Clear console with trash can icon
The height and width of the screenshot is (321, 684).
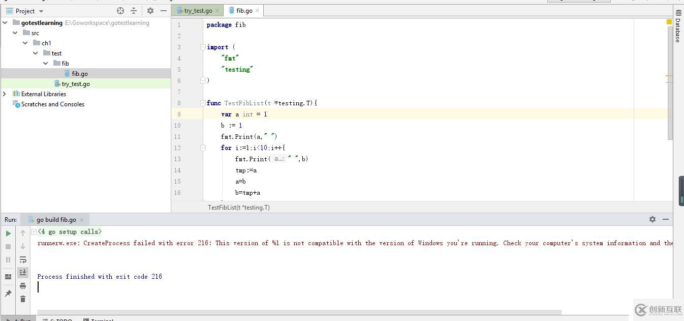click(x=23, y=299)
